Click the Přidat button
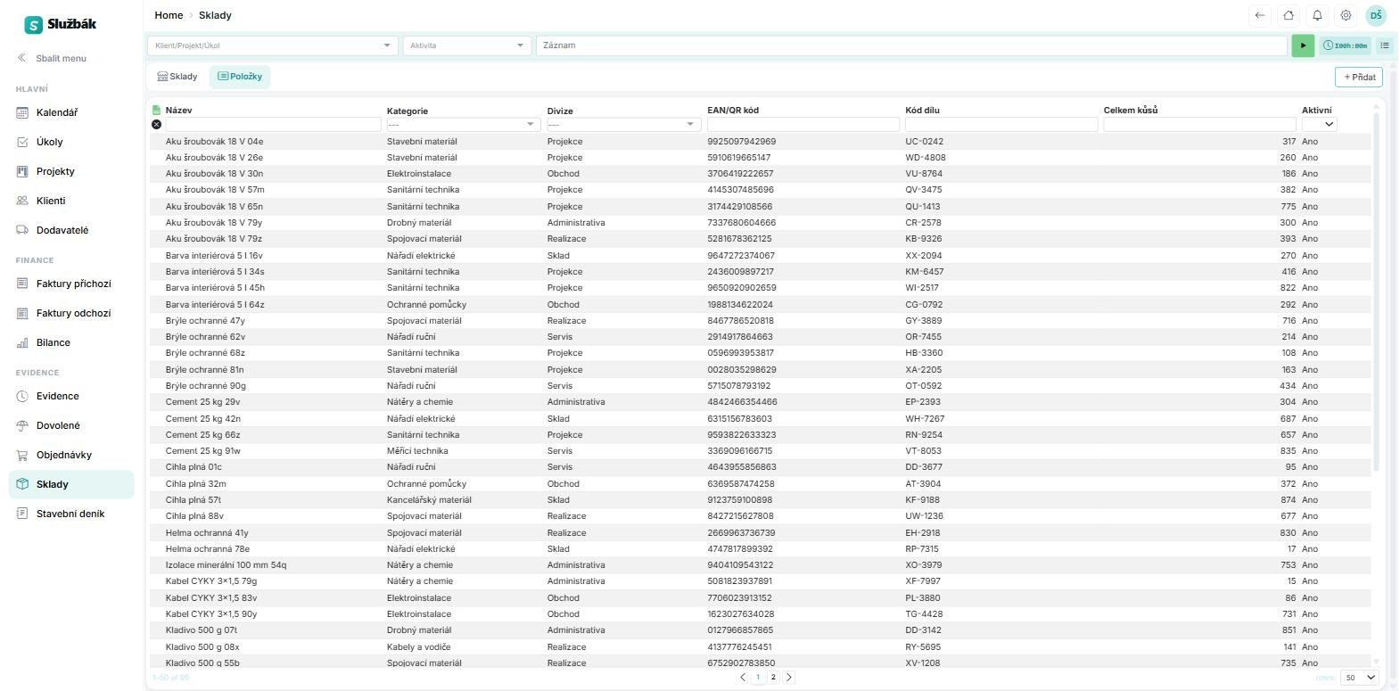 click(1360, 77)
